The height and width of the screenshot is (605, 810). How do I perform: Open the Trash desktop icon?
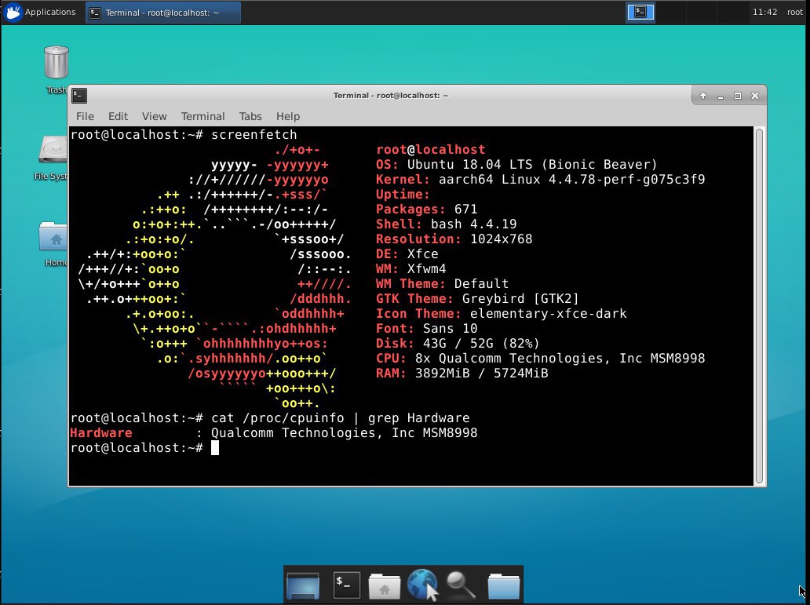click(x=56, y=70)
